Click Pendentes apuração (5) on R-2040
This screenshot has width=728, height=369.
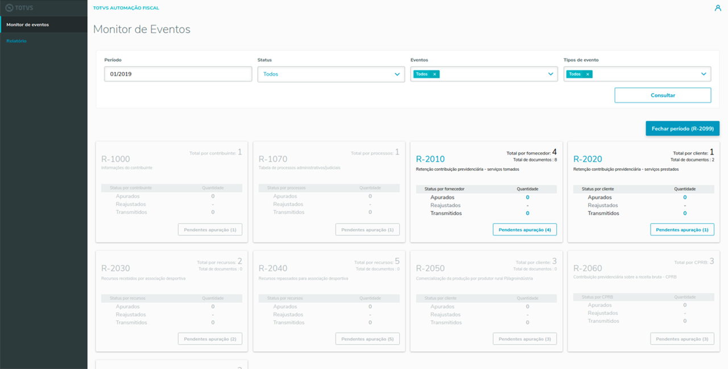(367, 339)
